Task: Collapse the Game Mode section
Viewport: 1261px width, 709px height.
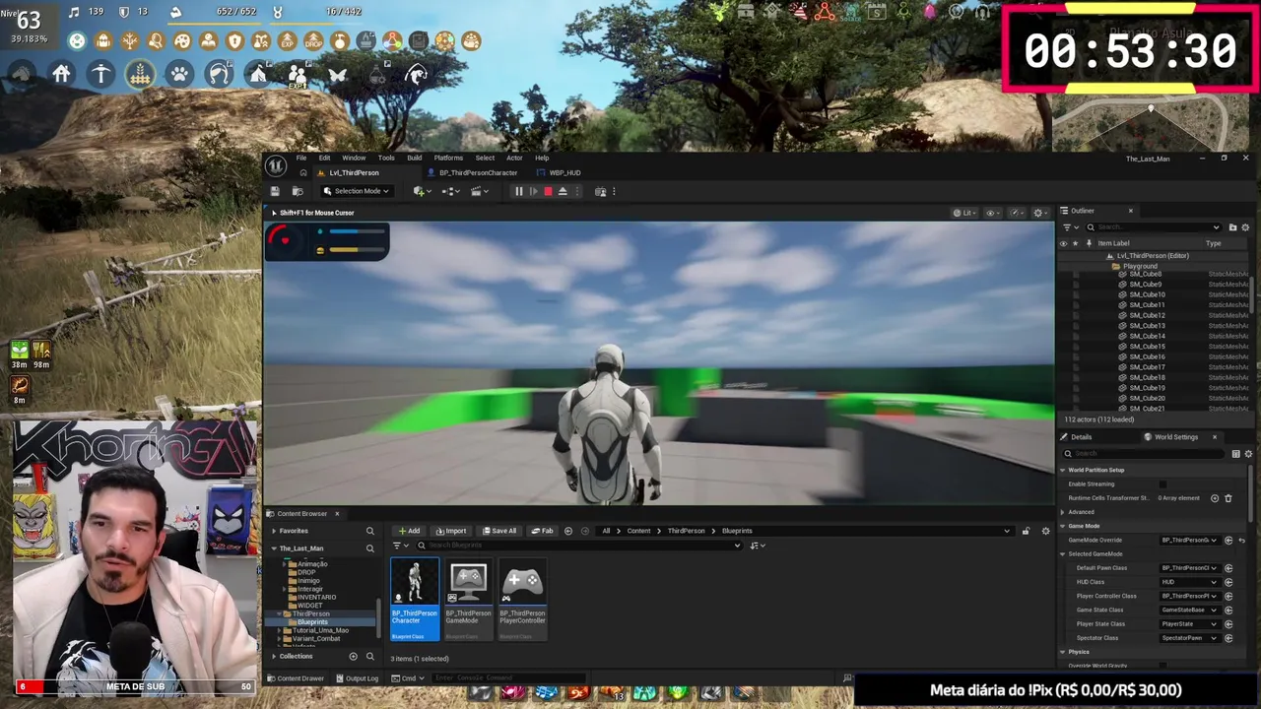Action: pos(1062,526)
